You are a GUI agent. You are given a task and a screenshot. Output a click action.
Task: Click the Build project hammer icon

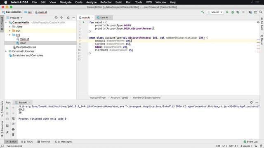(x=203, y=12)
